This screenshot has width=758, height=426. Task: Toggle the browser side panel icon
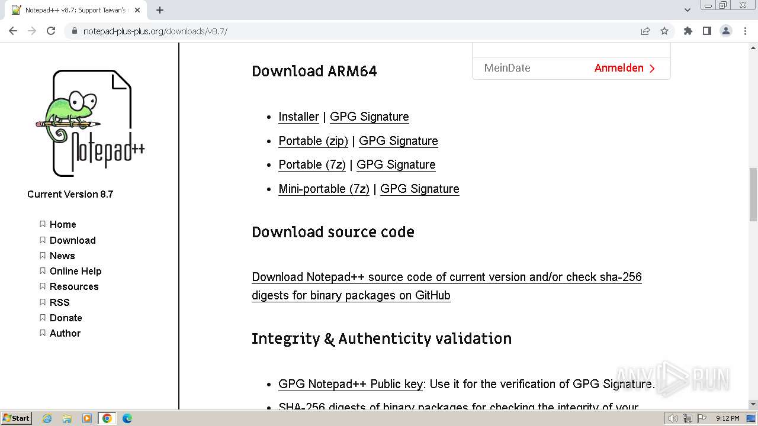(x=706, y=31)
